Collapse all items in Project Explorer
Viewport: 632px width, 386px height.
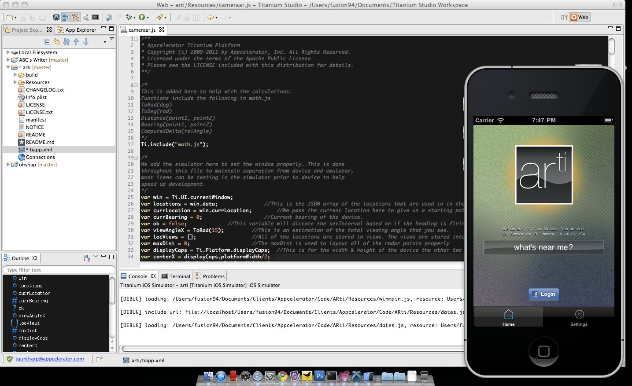coord(47,41)
